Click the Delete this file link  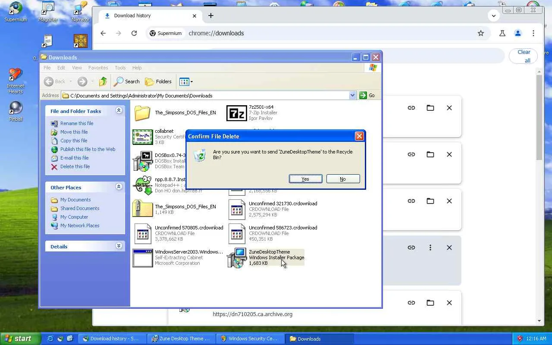(x=75, y=166)
